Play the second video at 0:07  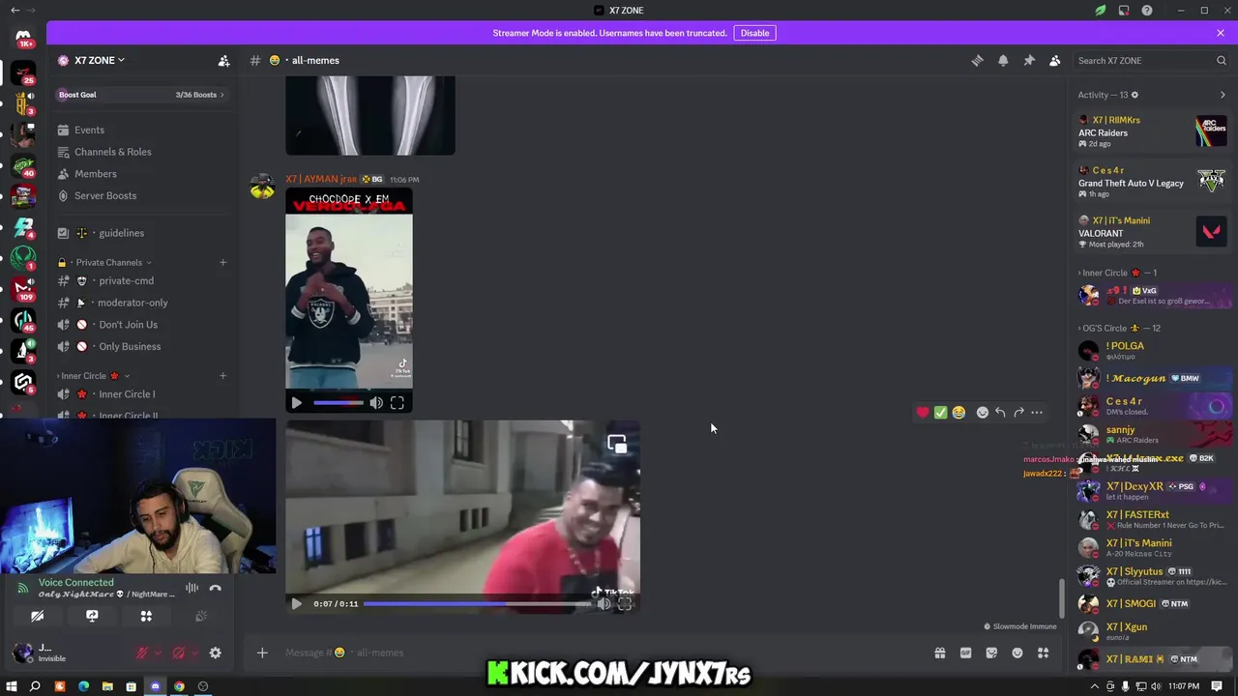tap(297, 604)
